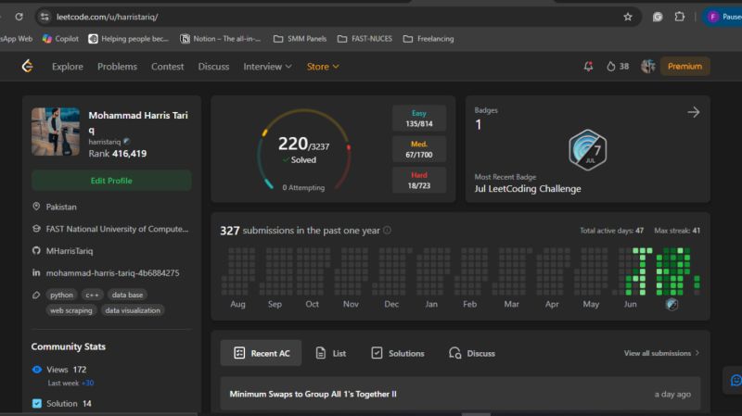Click the c++ skill tag
The width and height of the screenshot is (742, 416).
[x=92, y=295]
